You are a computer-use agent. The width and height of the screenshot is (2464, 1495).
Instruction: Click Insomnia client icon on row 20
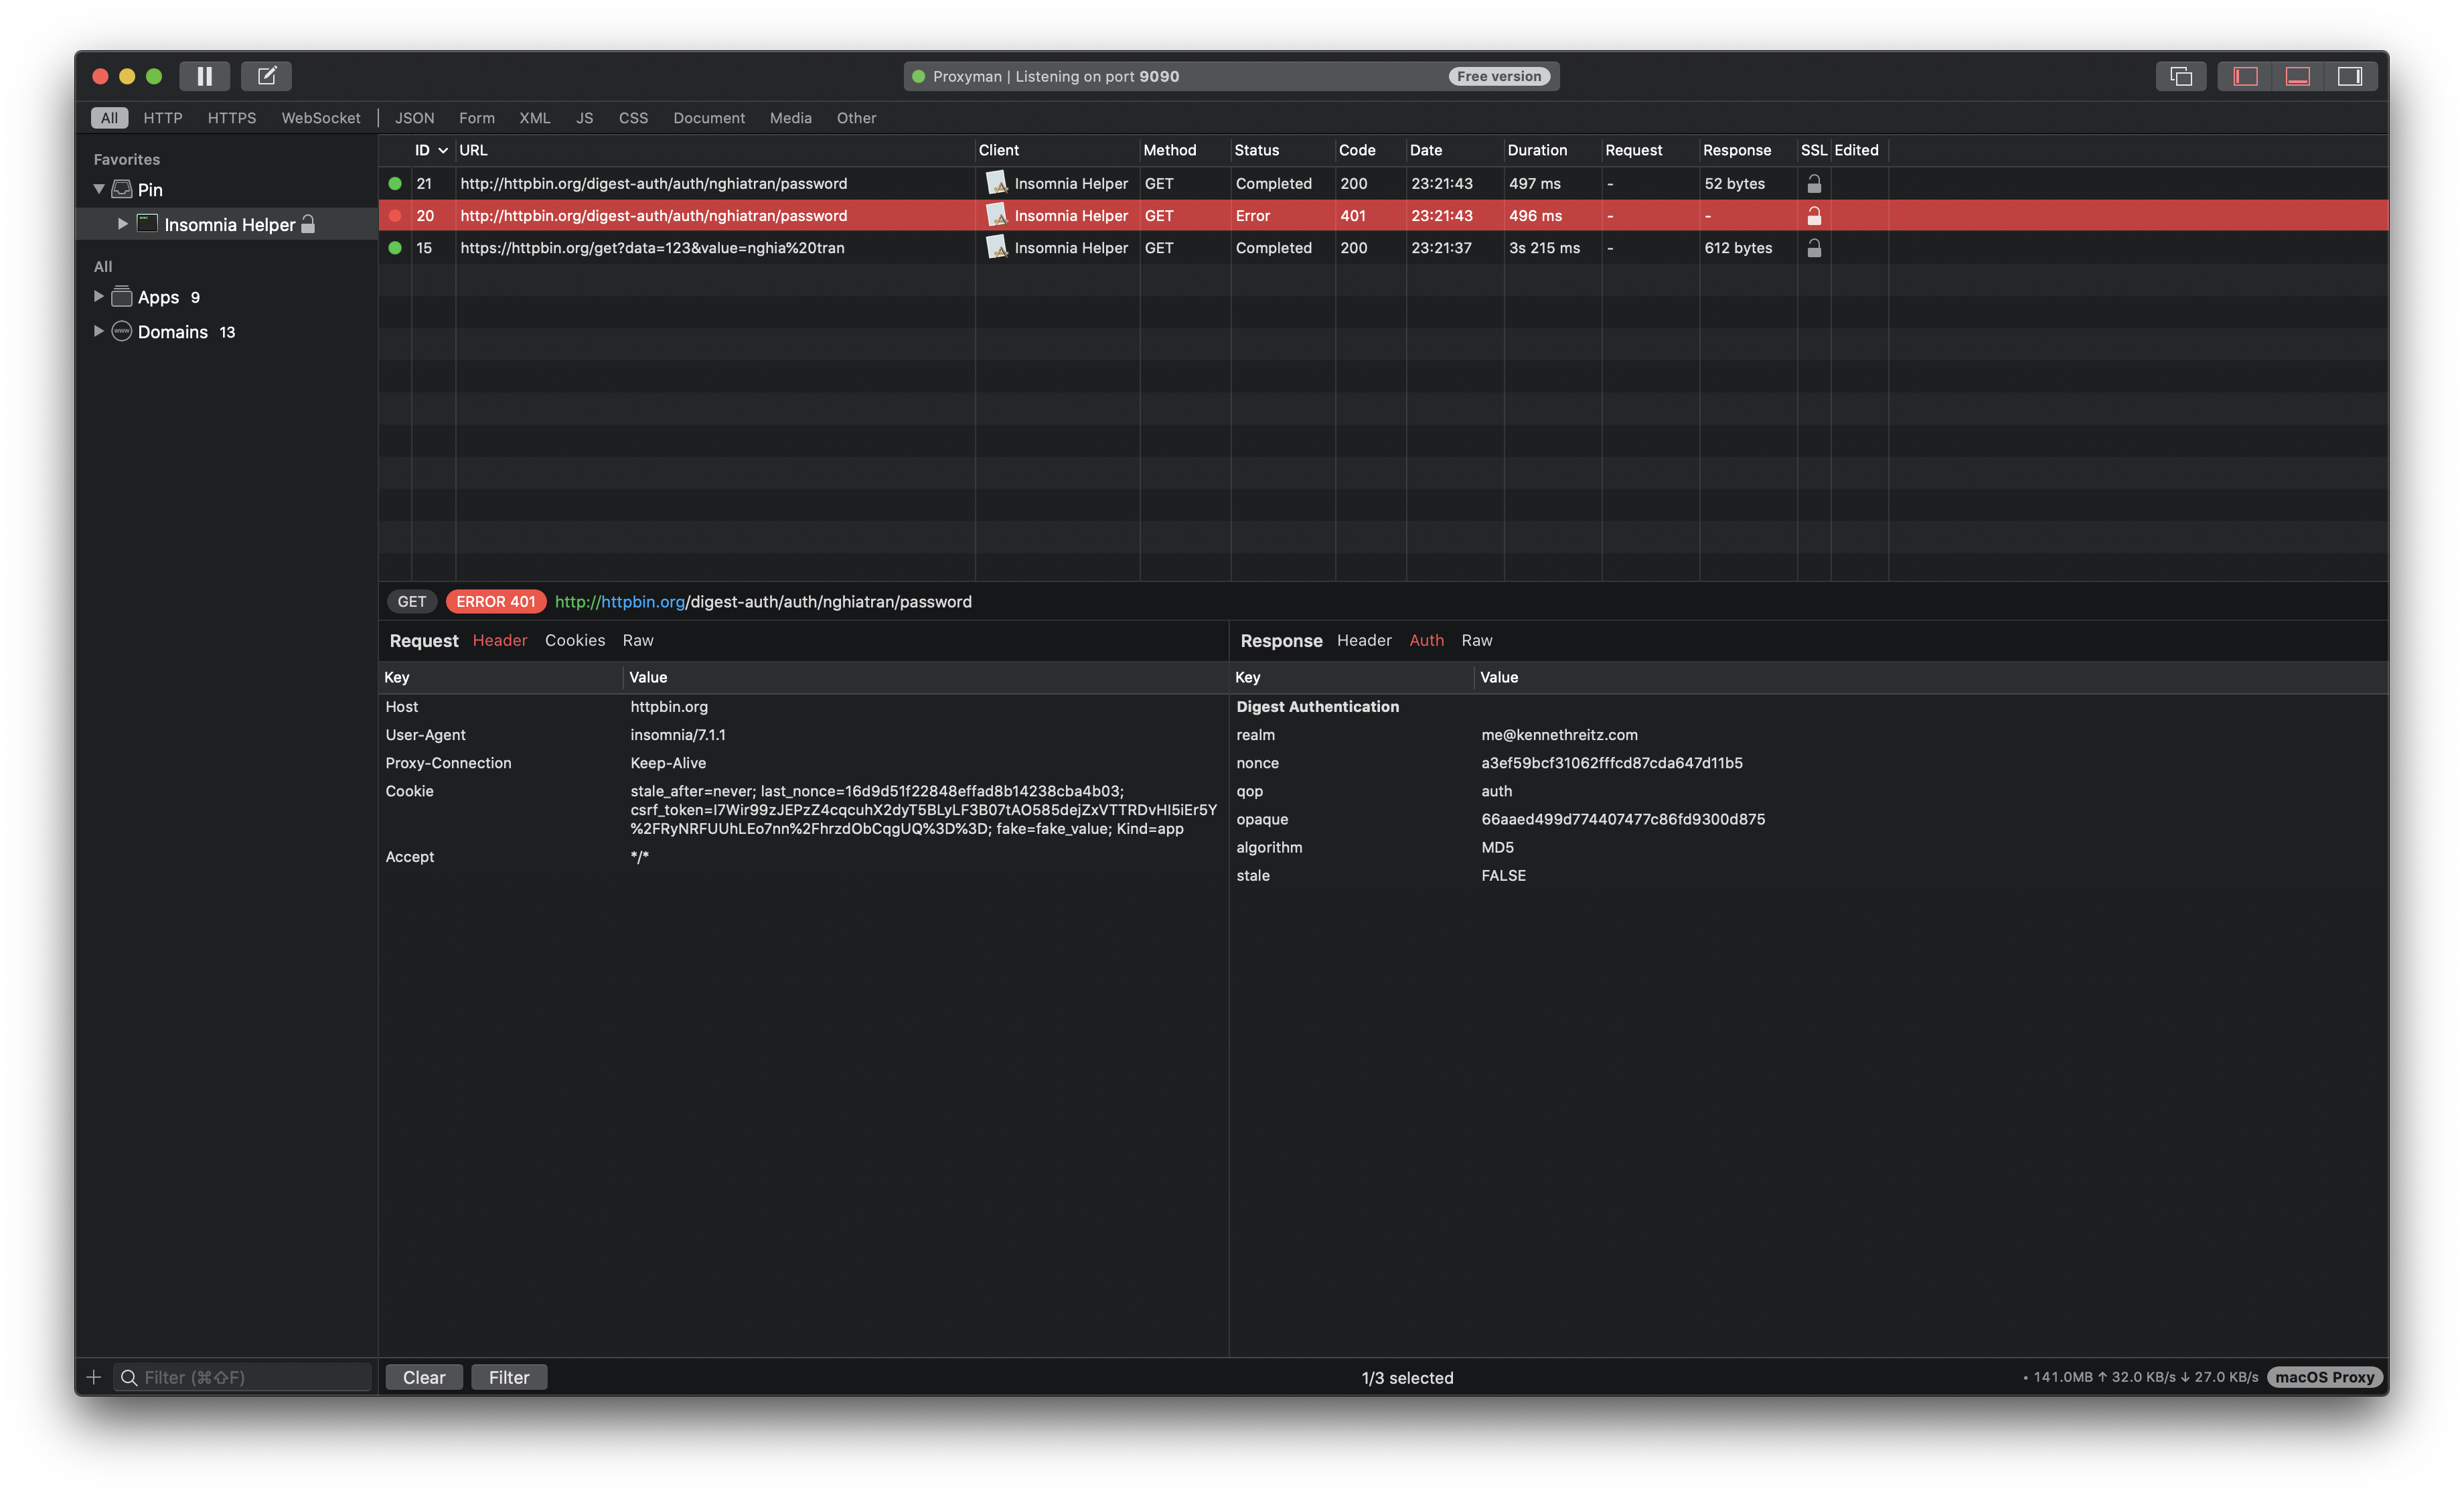(x=996, y=215)
